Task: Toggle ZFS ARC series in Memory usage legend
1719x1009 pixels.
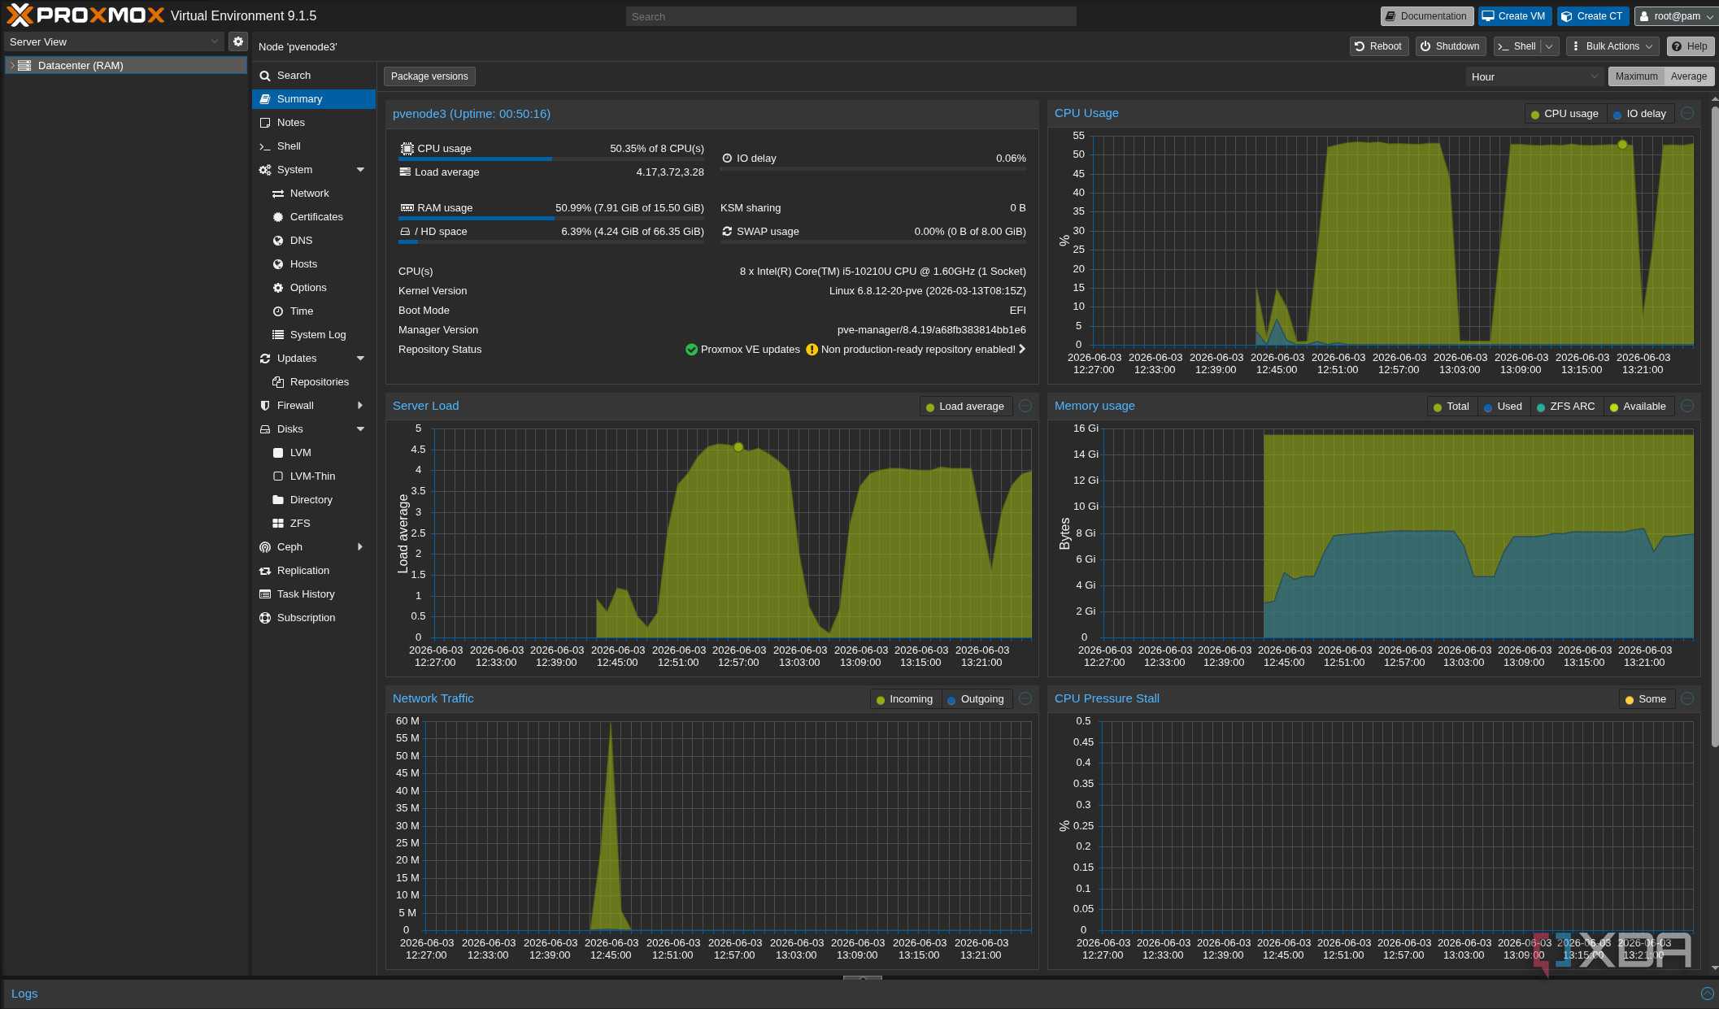Action: [1565, 407]
